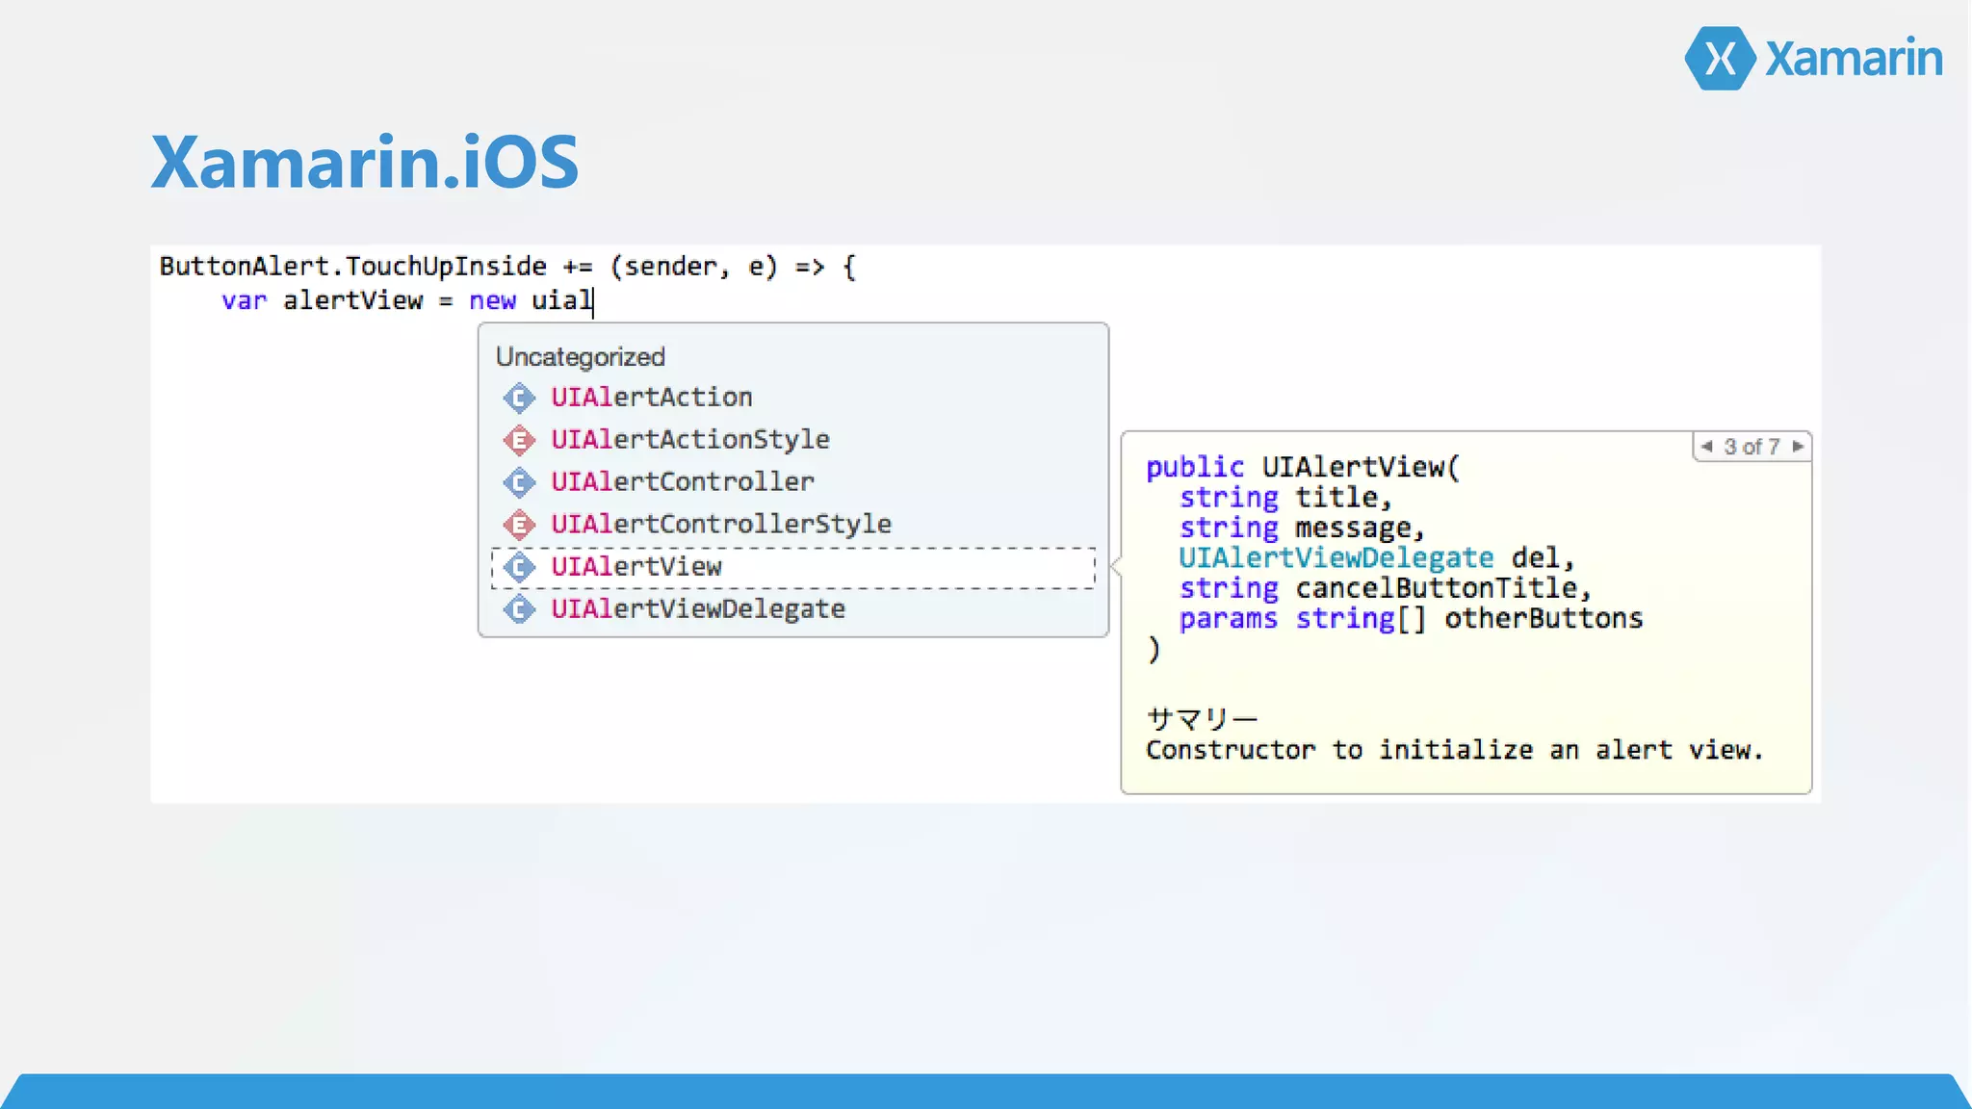Click the Uncategorized group header
1972x1109 pixels.
[x=580, y=356]
